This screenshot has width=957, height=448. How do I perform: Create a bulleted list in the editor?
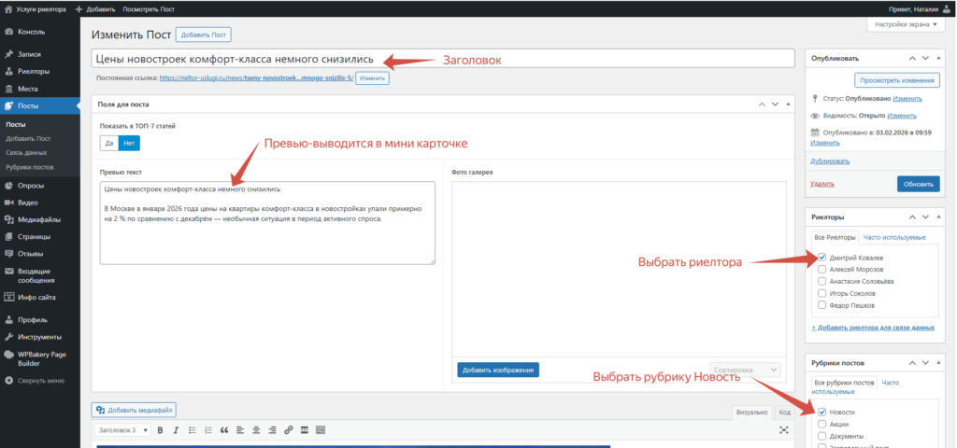pos(193,429)
